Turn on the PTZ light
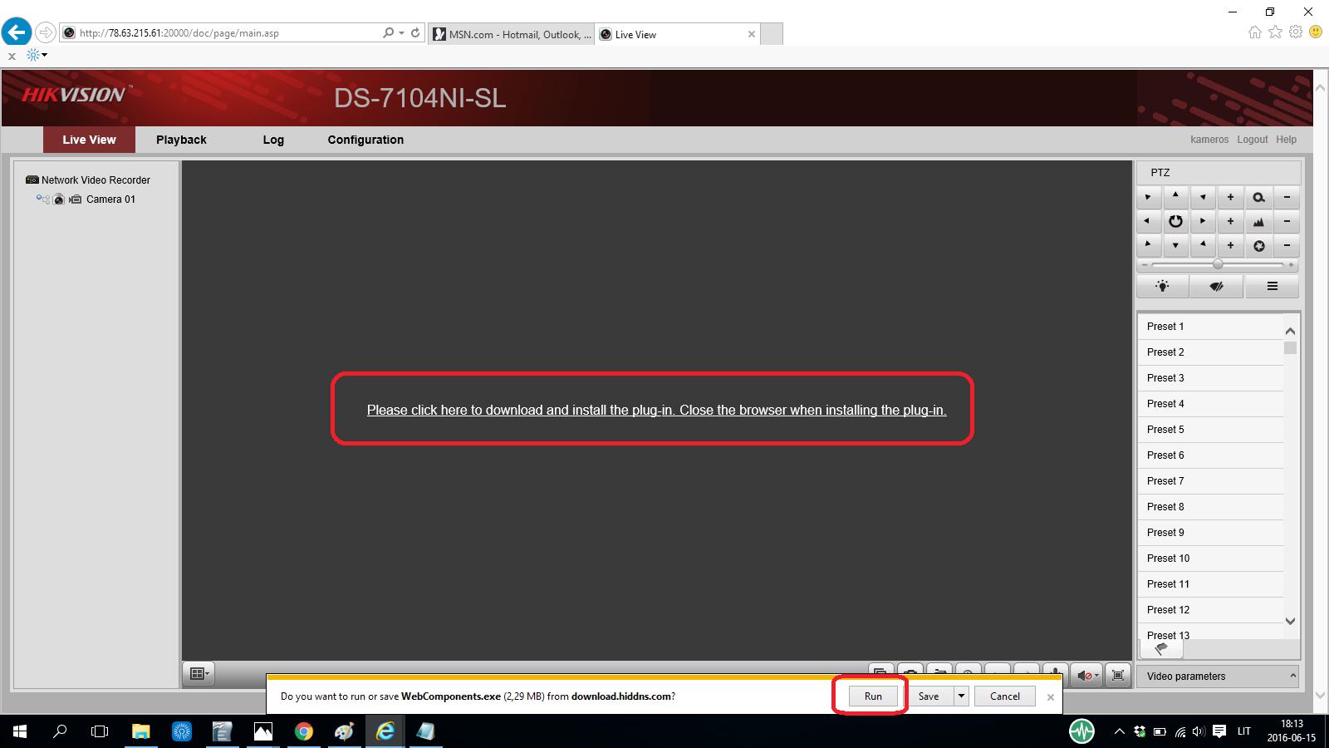 click(1162, 287)
